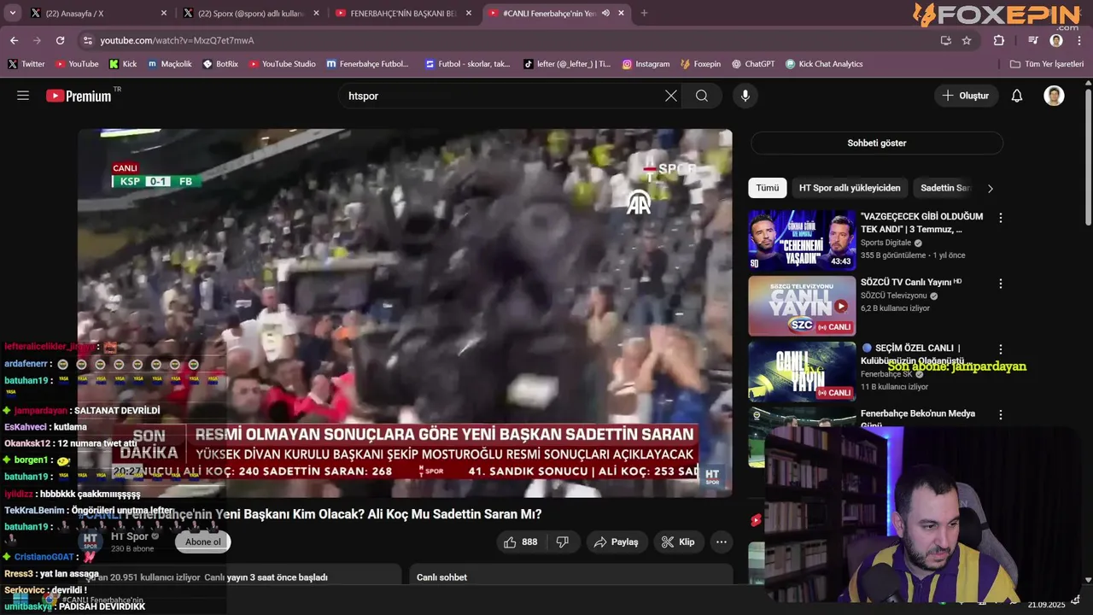Screen dimensions: 1093x615
Task: Clear the htspor search text
Action: click(671, 96)
